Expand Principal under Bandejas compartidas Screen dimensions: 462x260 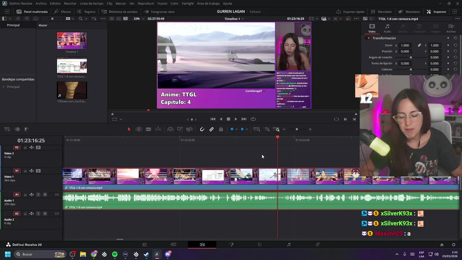pos(4,87)
